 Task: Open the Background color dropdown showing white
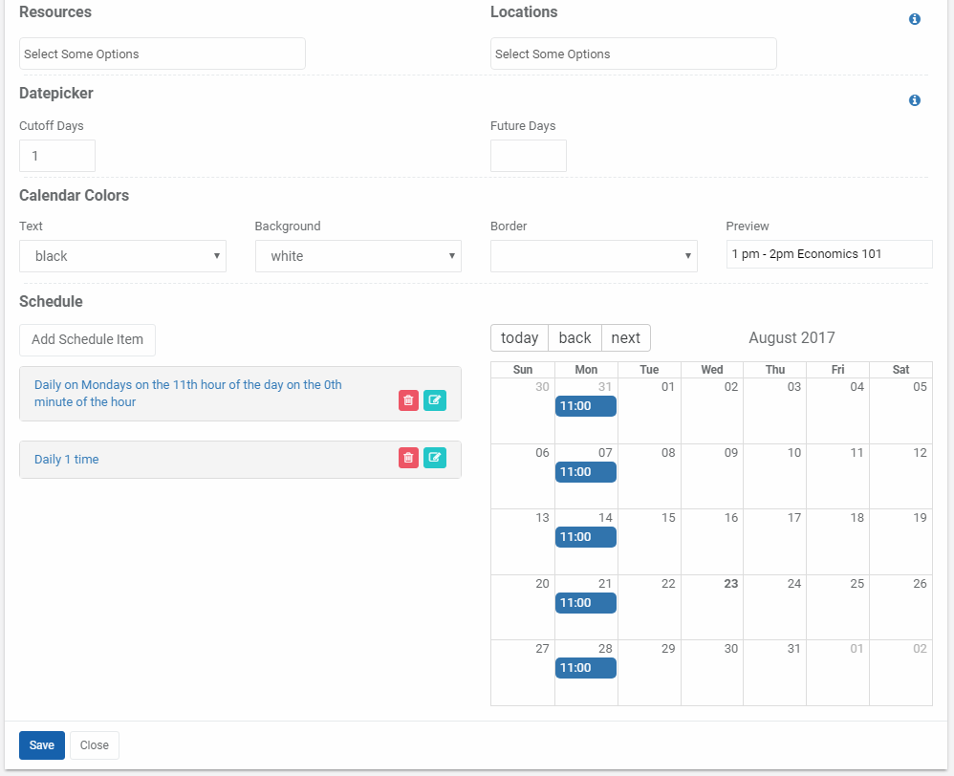[x=358, y=256]
